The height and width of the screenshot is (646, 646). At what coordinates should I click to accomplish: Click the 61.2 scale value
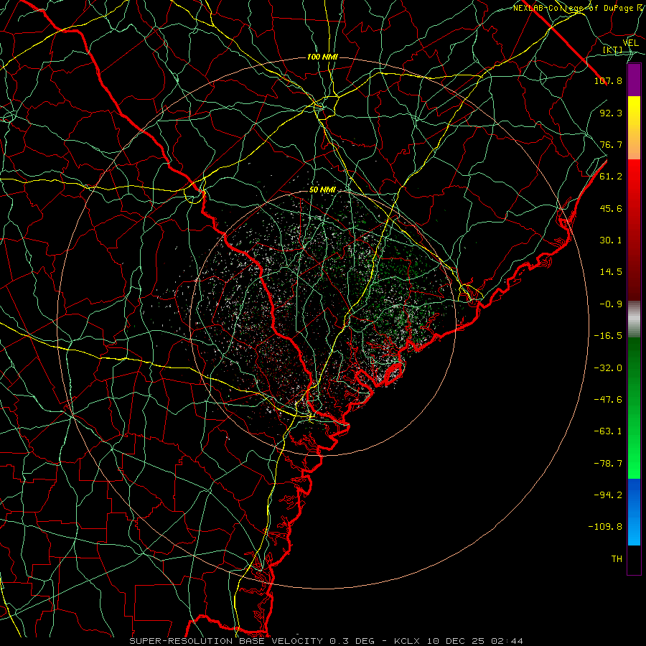(611, 177)
